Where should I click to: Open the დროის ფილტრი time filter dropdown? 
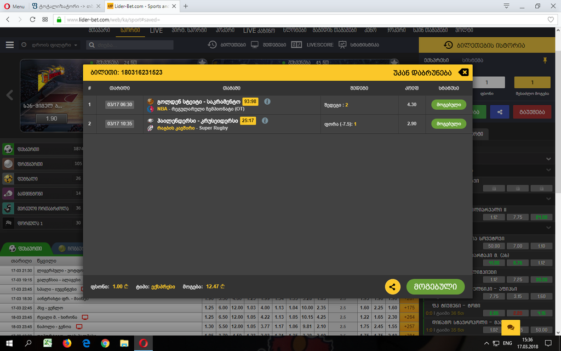pyautogui.click(x=49, y=45)
